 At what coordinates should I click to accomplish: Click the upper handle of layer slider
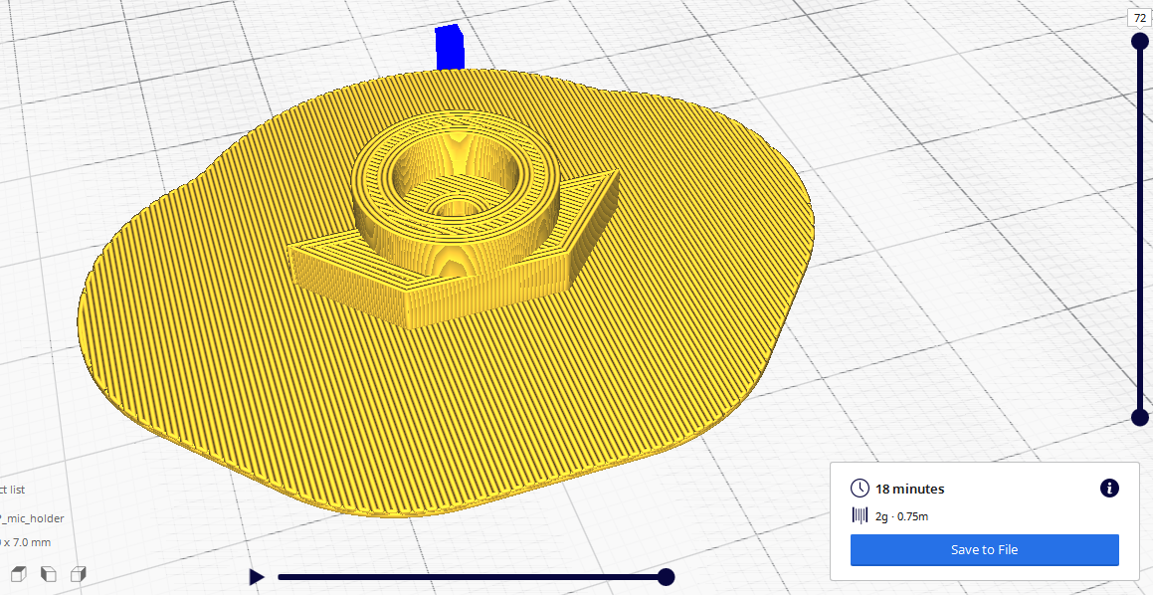point(1140,41)
